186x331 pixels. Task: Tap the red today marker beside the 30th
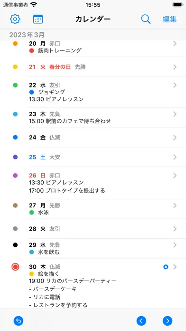[x=15, y=267]
